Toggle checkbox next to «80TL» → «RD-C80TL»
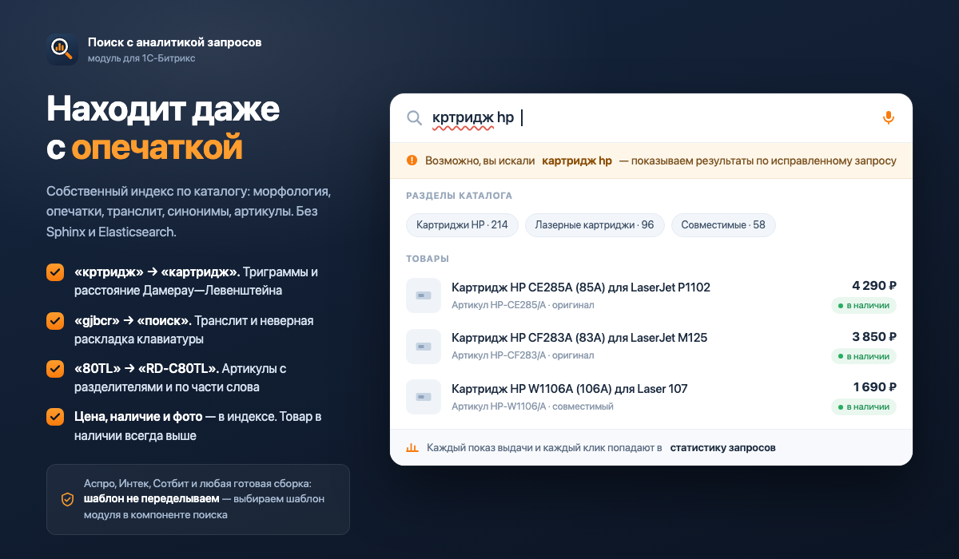Screen dimensions: 959x559 [x=55, y=369]
